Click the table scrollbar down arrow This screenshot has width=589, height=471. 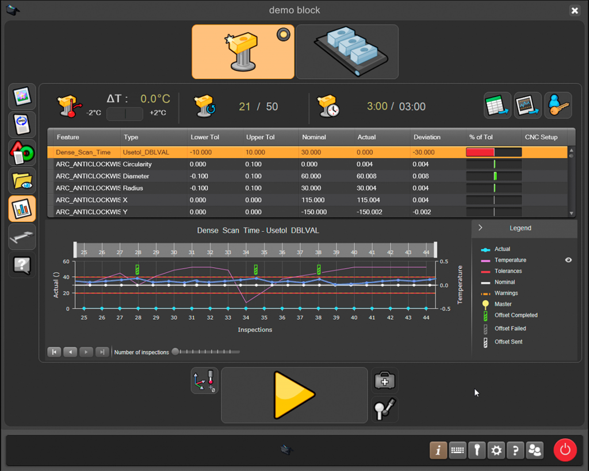(571, 213)
